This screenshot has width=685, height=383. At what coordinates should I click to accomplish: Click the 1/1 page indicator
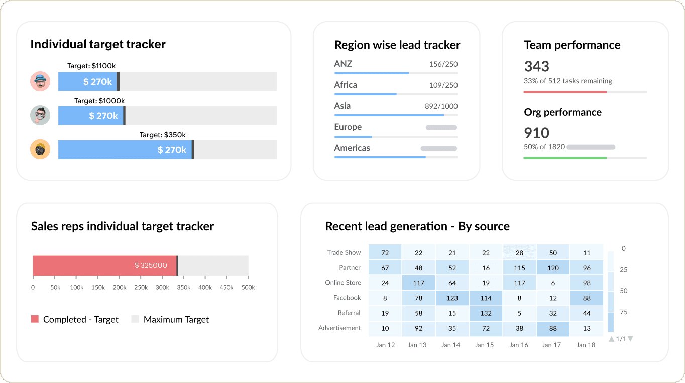click(620, 339)
